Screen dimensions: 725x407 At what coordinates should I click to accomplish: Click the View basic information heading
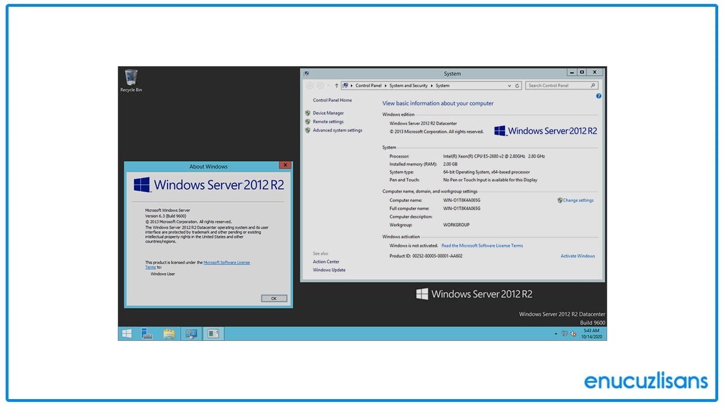point(438,103)
